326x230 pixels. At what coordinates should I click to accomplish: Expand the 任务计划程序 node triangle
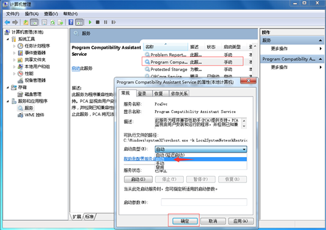(x=14, y=46)
